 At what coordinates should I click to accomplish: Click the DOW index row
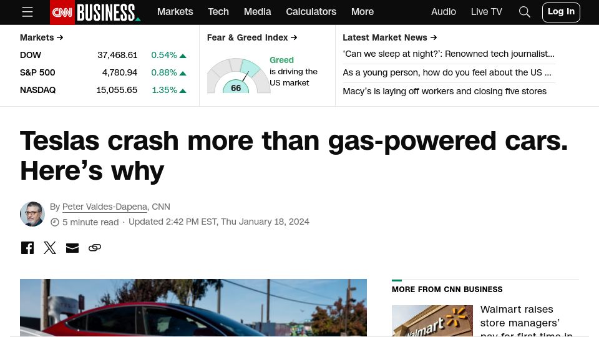click(x=103, y=55)
